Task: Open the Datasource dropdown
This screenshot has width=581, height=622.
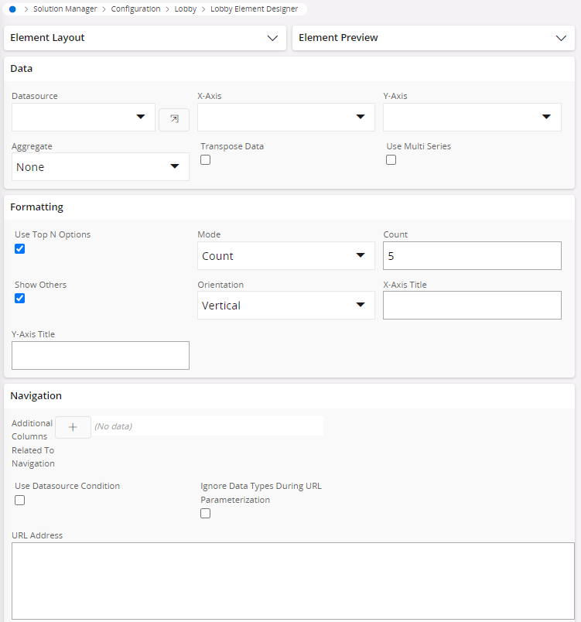Action: [x=141, y=117]
